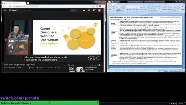This screenshot has width=186, height=105.
Task: Toggle Italic in the Fuente group
Action: point(129,10)
